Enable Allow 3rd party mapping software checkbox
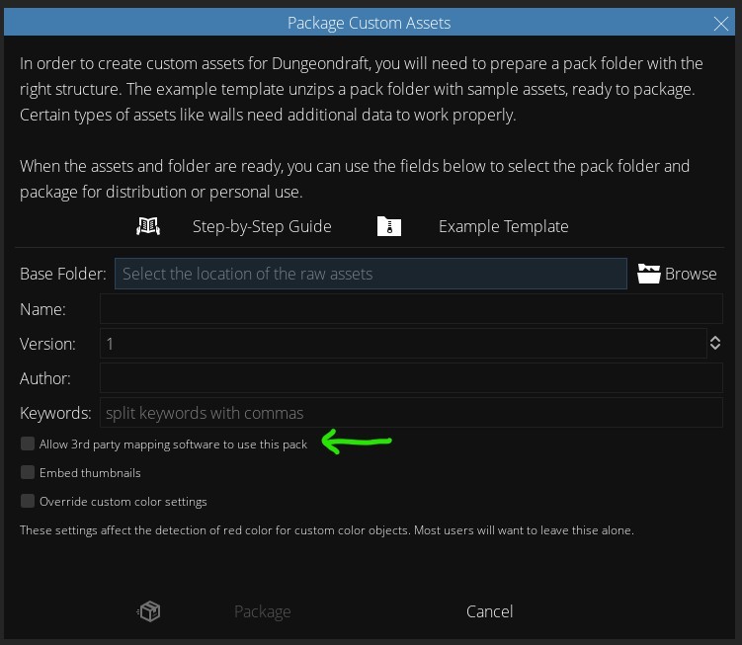 [x=28, y=444]
